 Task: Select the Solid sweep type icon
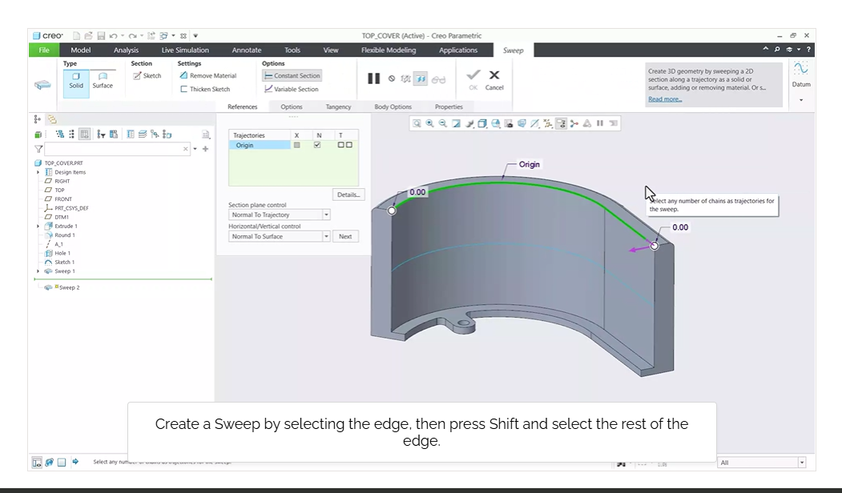76,80
